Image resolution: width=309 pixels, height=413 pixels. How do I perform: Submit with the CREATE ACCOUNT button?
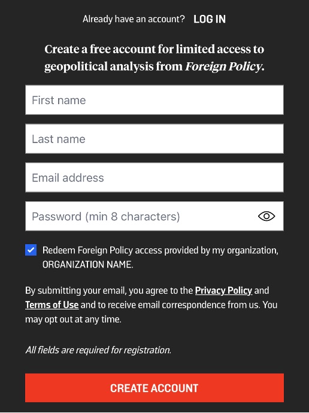[154, 388]
